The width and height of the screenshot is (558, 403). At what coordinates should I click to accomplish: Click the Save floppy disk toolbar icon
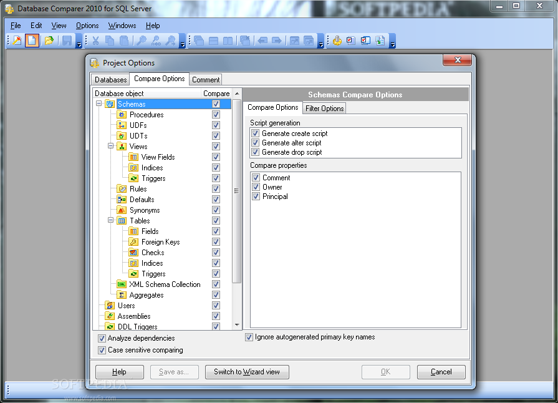67,41
